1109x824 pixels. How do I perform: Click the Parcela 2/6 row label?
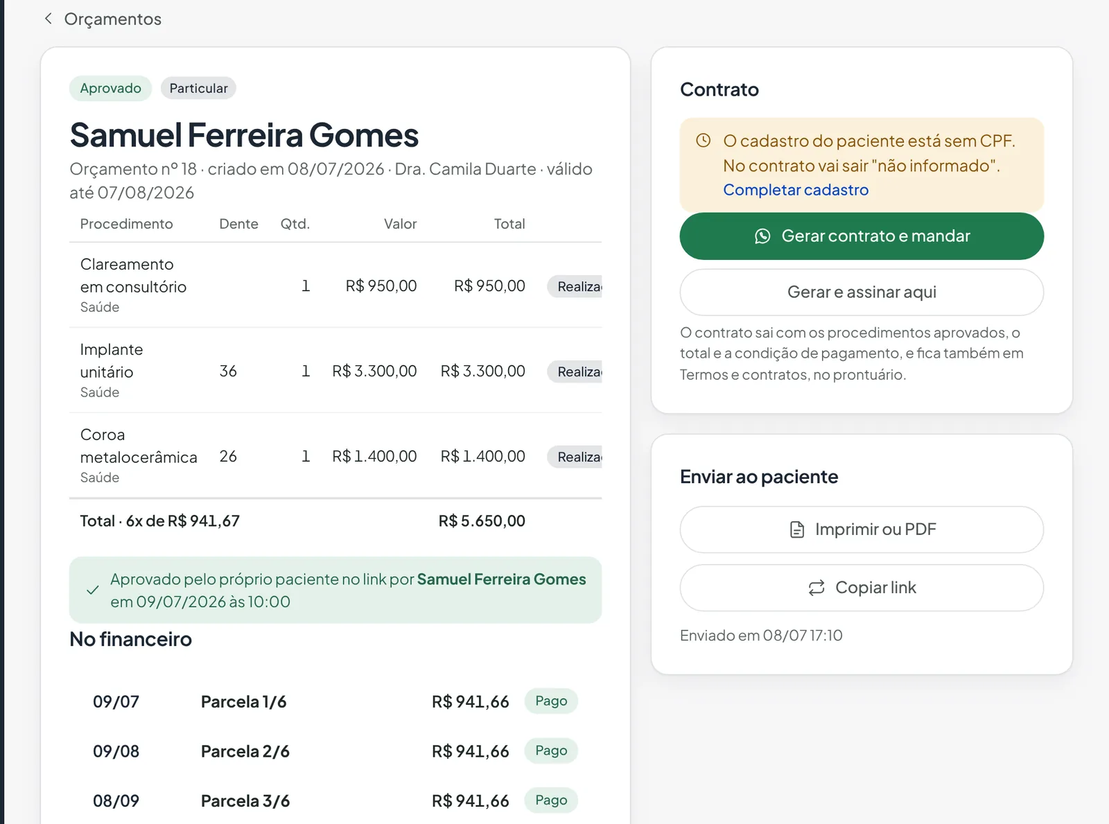(245, 751)
